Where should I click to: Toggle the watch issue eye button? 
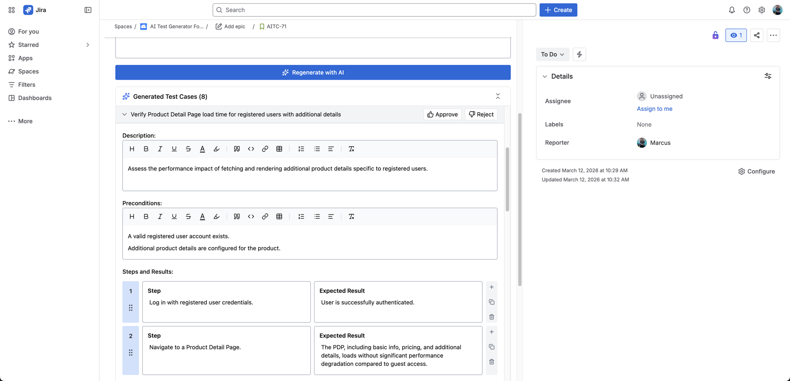click(x=736, y=35)
